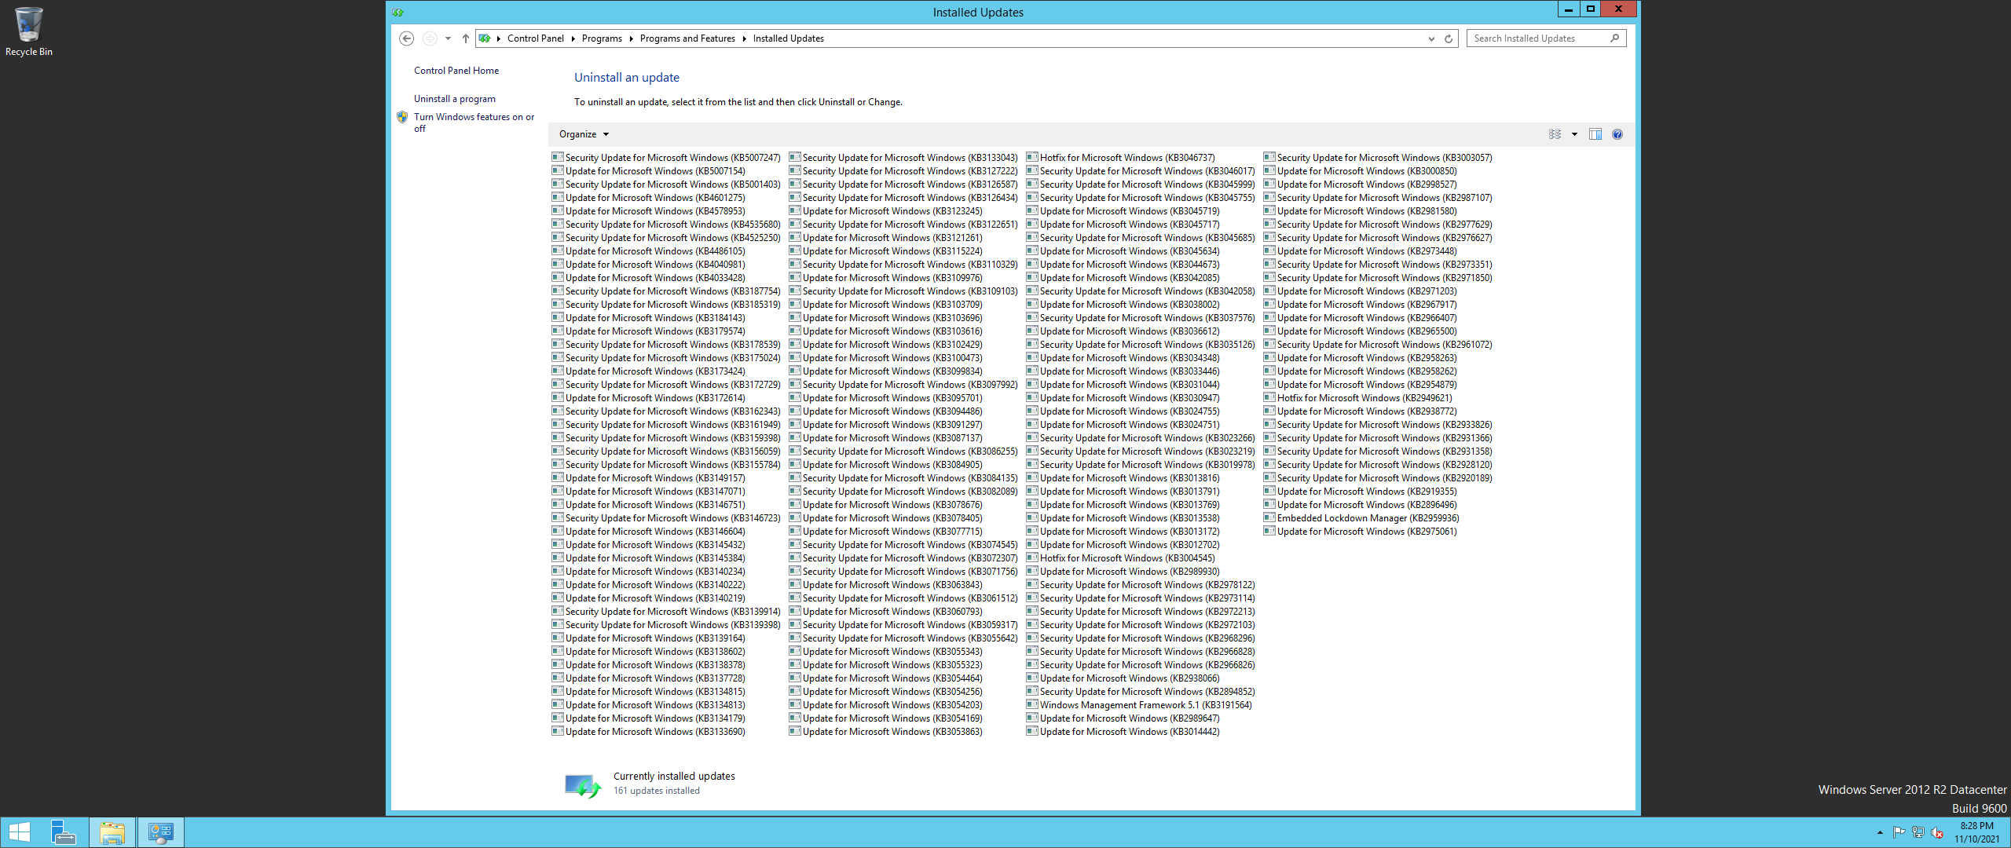Select Update for Microsoft Windows KB2975061
2011x848 pixels.
tap(1361, 532)
